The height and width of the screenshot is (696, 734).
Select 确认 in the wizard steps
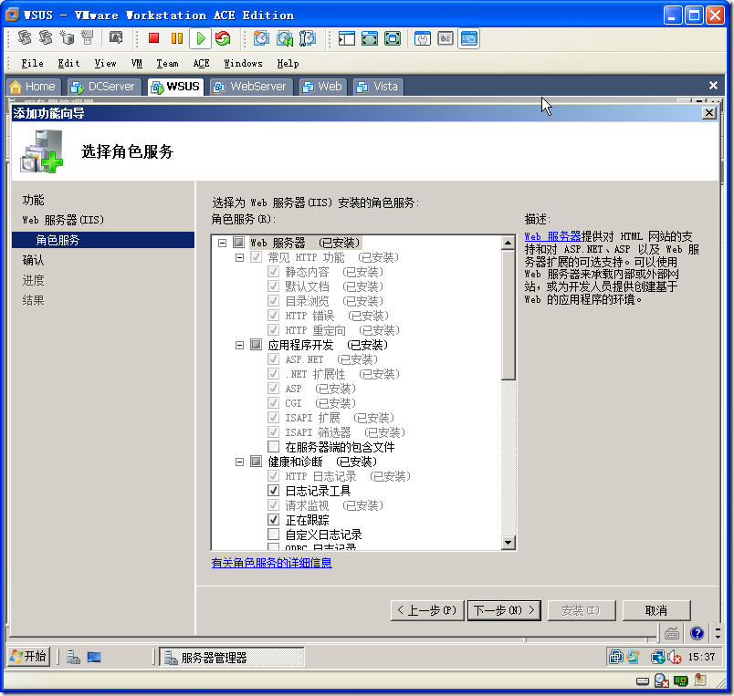pyautogui.click(x=33, y=260)
